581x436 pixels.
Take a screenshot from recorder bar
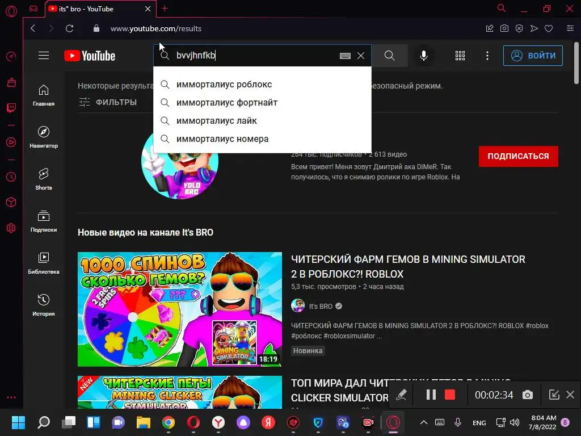point(528,395)
